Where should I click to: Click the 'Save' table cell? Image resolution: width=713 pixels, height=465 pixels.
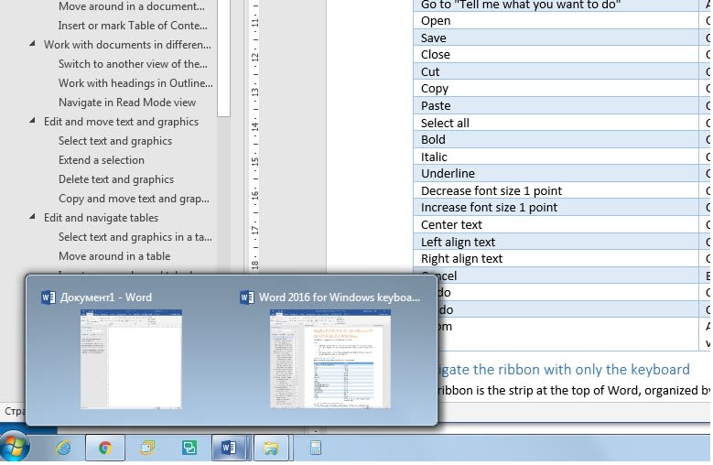coord(556,38)
